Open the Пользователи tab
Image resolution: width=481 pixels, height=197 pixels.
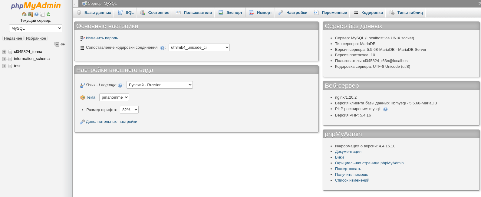click(x=194, y=12)
